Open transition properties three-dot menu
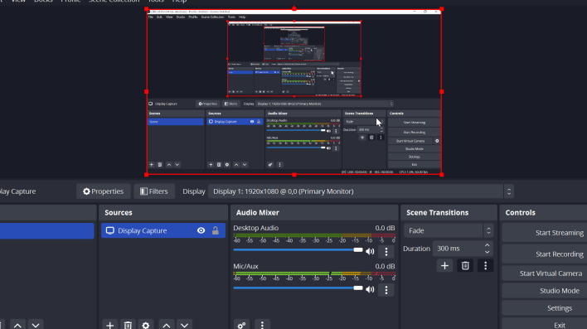Viewport: 587px width, 329px height. click(485, 266)
